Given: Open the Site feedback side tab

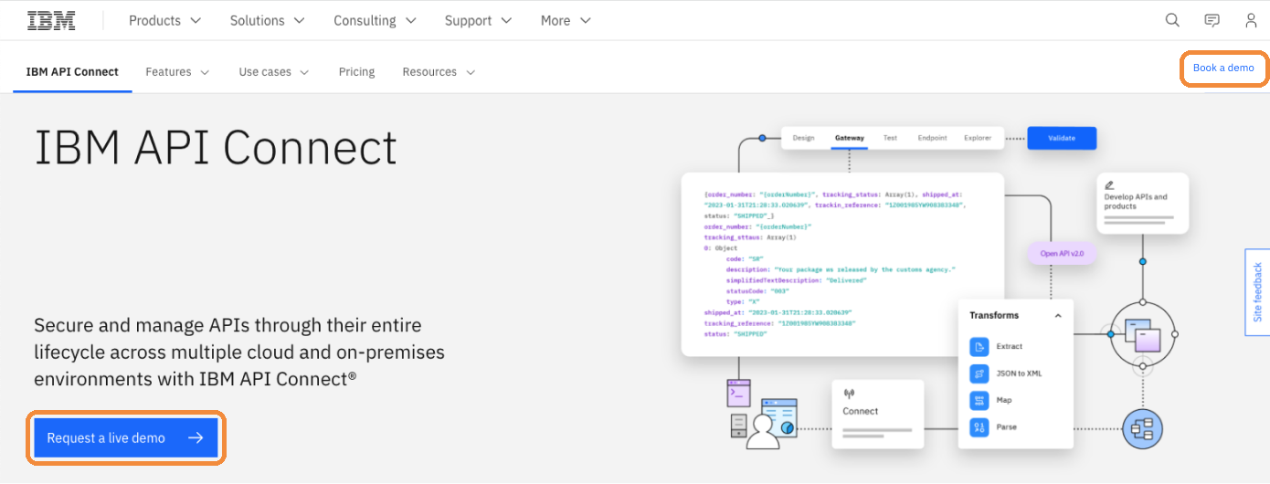Looking at the screenshot, I should (x=1257, y=292).
